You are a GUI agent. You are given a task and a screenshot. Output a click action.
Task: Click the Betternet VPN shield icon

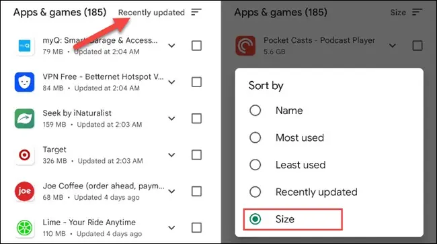click(24, 82)
